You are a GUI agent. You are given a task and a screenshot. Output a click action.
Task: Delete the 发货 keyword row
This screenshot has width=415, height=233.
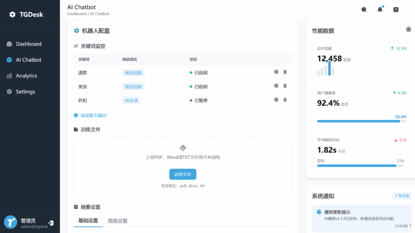pos(285,86)
